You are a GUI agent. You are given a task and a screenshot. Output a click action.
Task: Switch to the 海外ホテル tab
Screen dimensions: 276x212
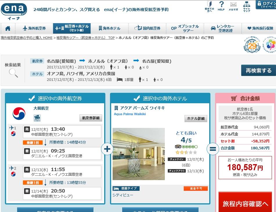(109, 28)
